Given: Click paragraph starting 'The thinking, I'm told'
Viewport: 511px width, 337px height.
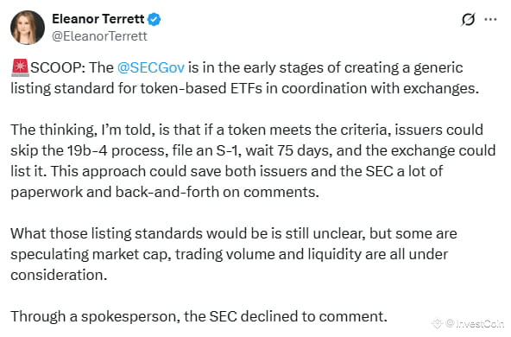Looking at the screenshot, I should click(253, 161).
